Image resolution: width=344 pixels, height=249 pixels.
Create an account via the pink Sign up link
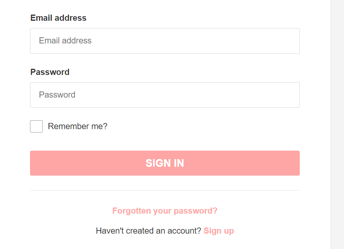[x=219, y=231]
